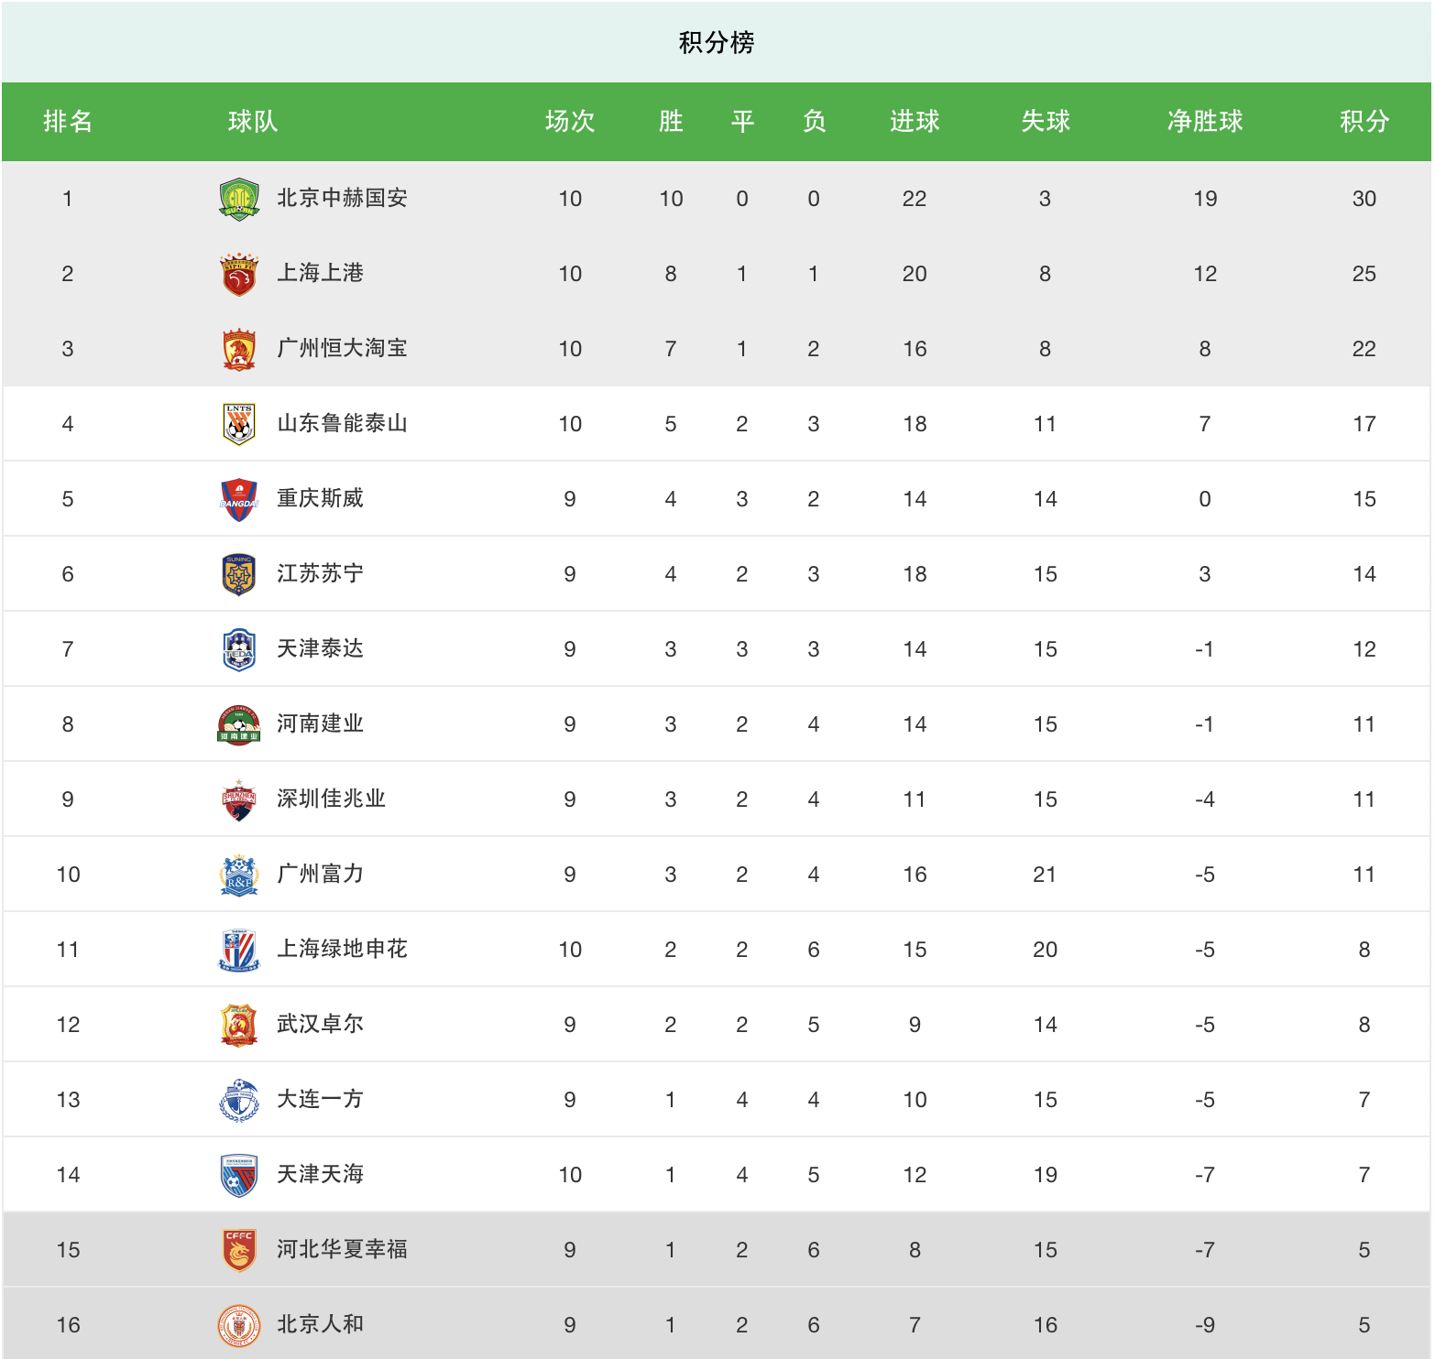Viewport: 1435px width, 1359px height.
Task: Click the 排名 column header
Action: tap(68, 121)
